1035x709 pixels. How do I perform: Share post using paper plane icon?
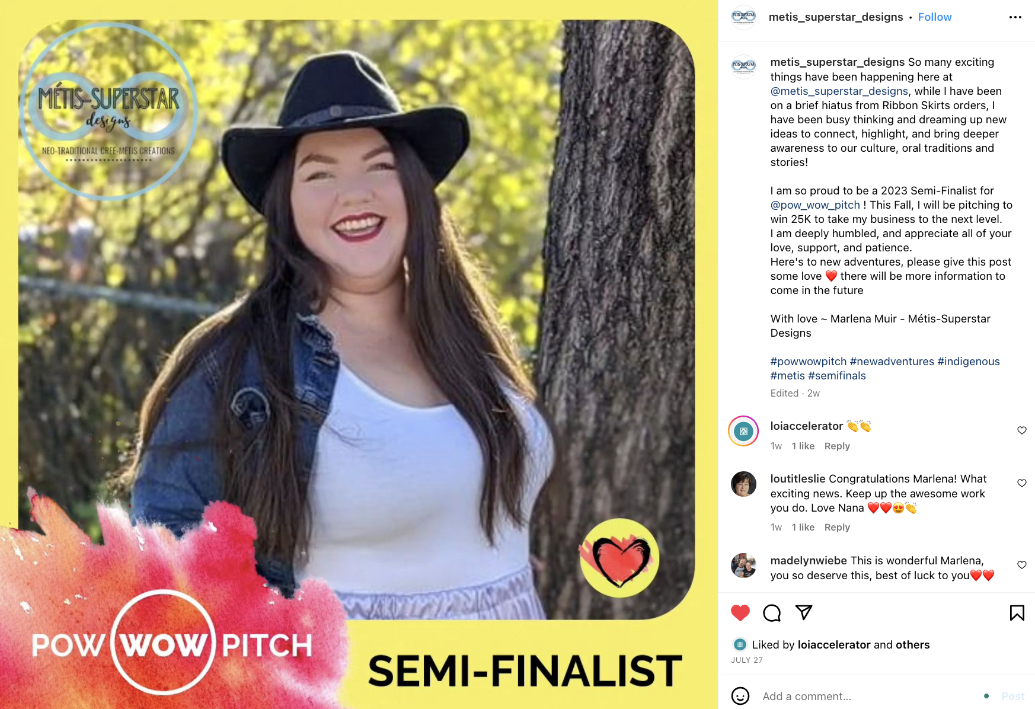pyautogui.click(x=804, y=612)
